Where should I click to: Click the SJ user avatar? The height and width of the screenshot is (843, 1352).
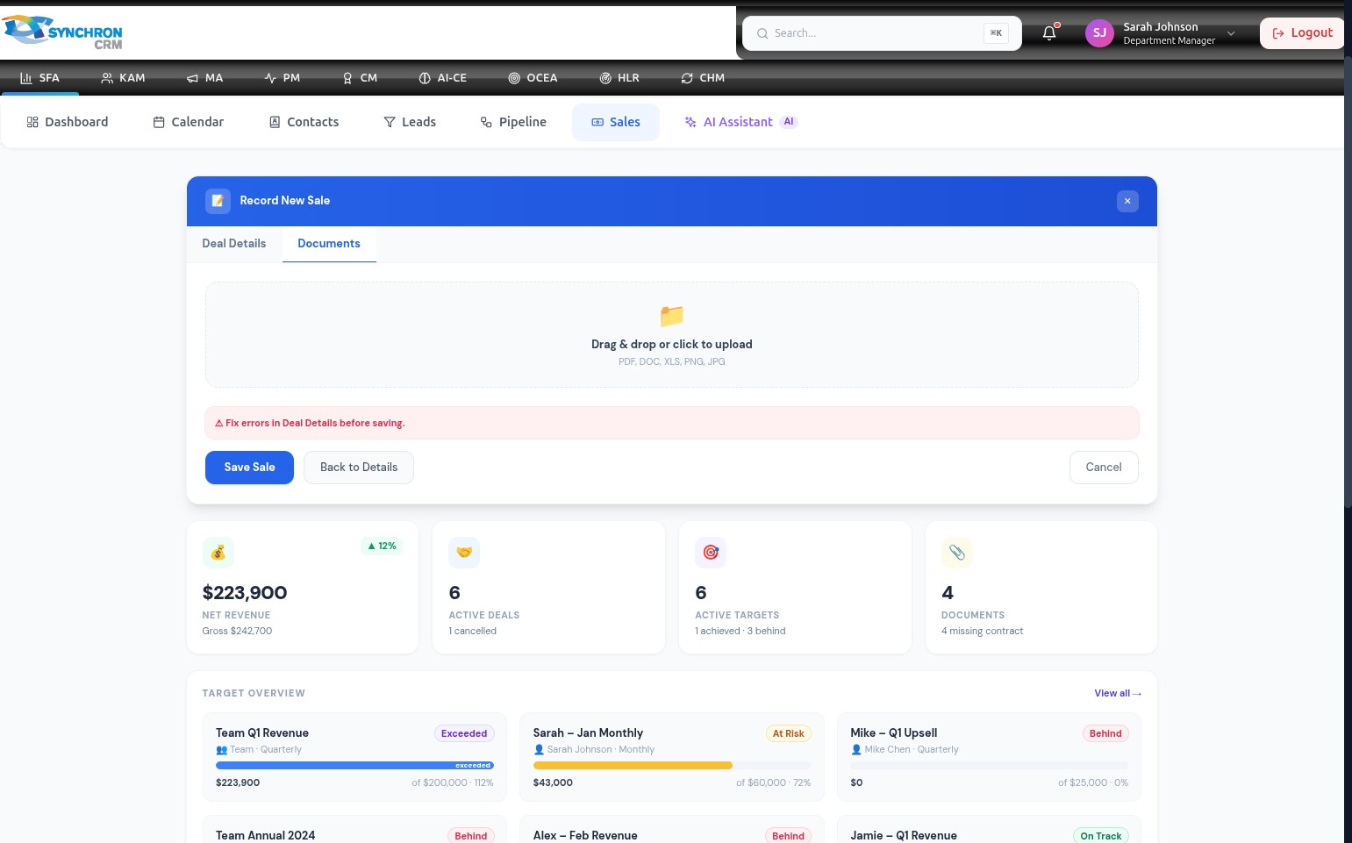tap(1099, 33)
